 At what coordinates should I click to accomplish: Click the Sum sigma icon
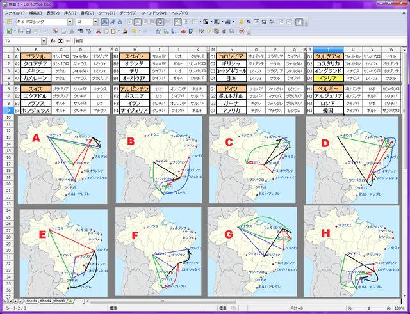coord(60,41)
